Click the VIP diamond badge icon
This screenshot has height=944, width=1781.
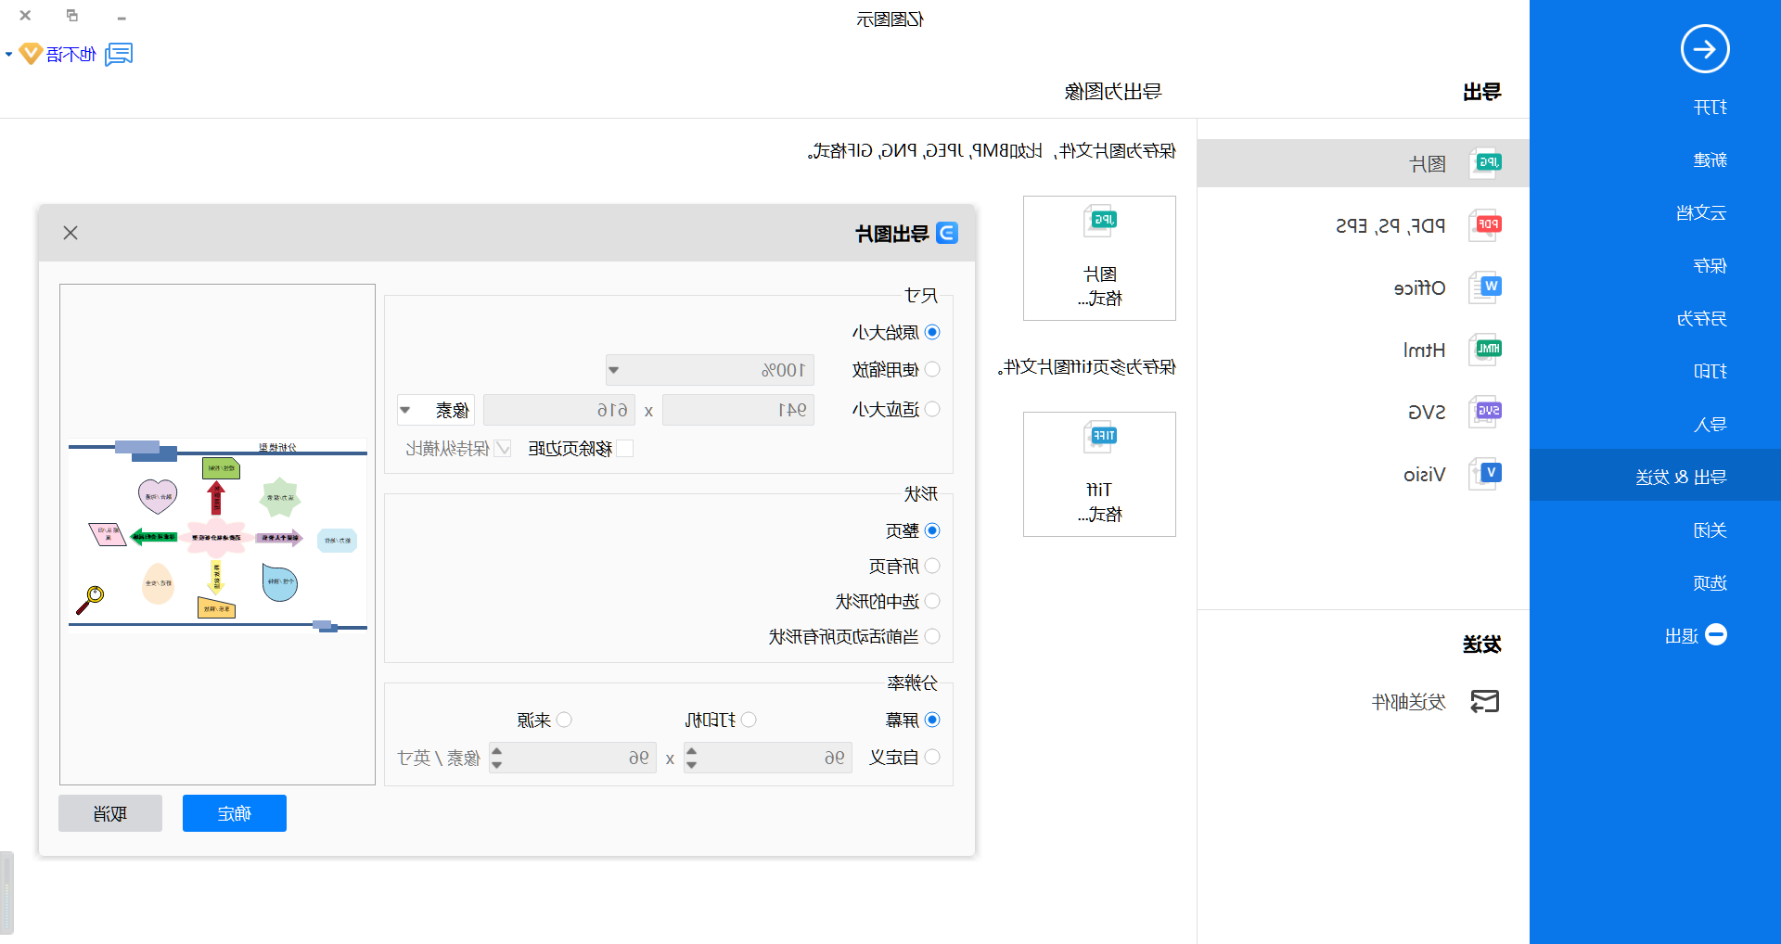tap(31, 54)
